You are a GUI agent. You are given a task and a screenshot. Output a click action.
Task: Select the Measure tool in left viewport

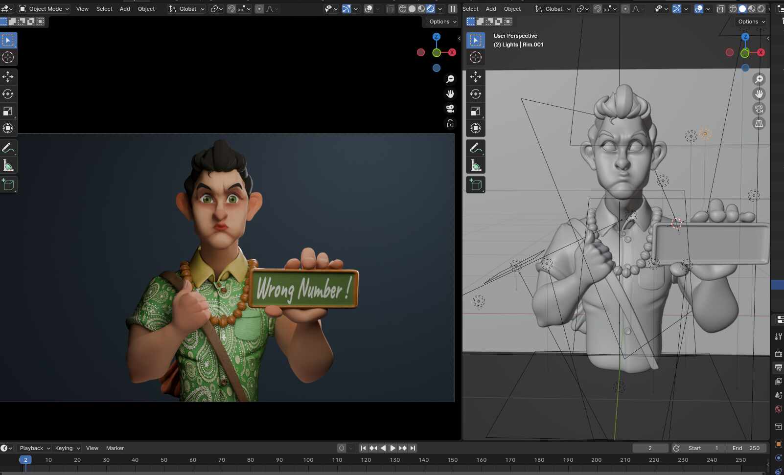pyautogui.click(x=8, y=165)
